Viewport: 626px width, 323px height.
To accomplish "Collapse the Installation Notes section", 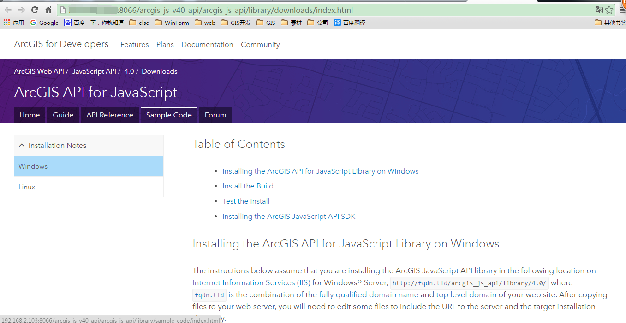I will 89,146.
